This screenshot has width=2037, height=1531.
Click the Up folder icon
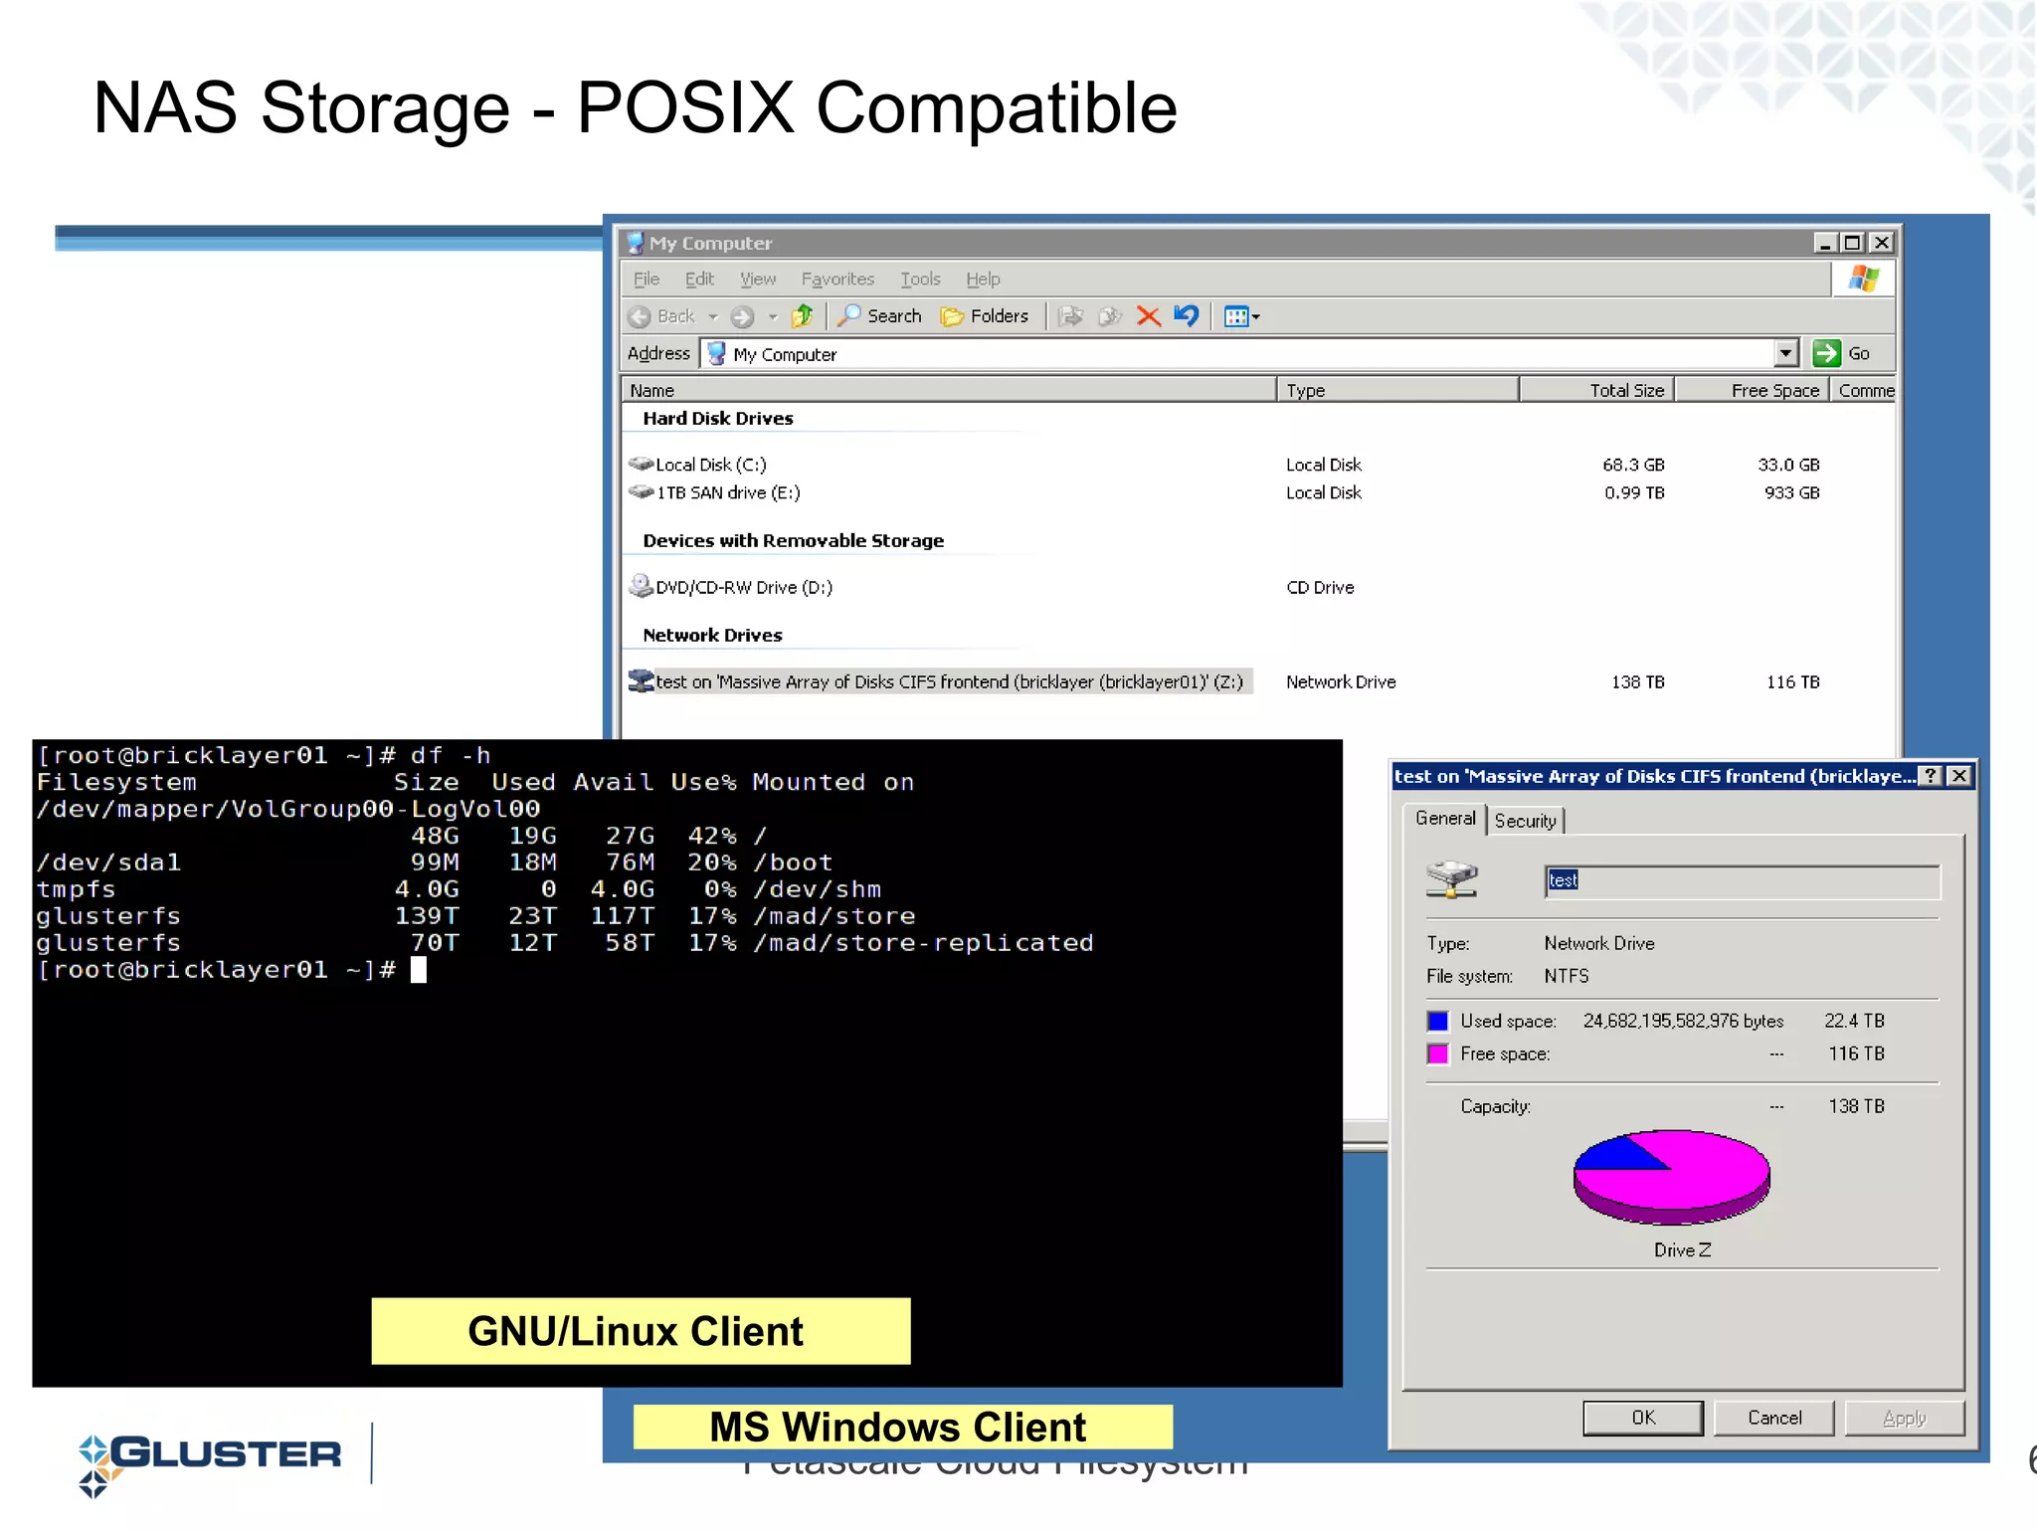[802, 316]
